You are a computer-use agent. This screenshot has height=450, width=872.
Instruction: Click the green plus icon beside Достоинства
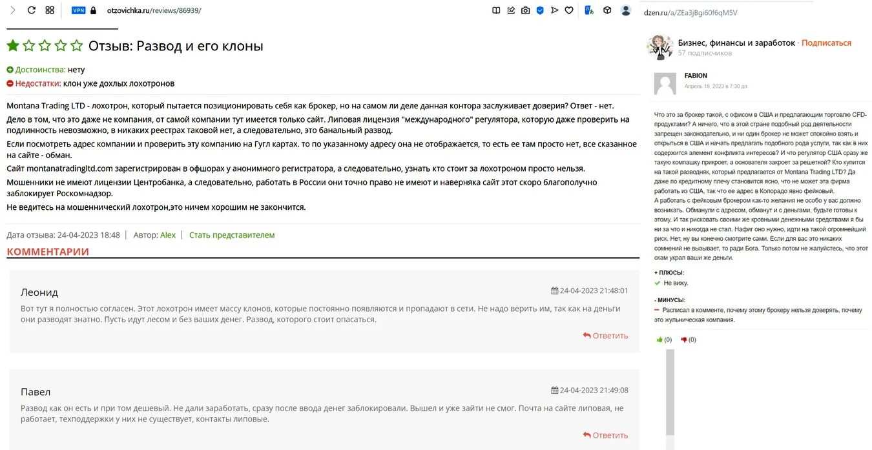click(10, 70)
